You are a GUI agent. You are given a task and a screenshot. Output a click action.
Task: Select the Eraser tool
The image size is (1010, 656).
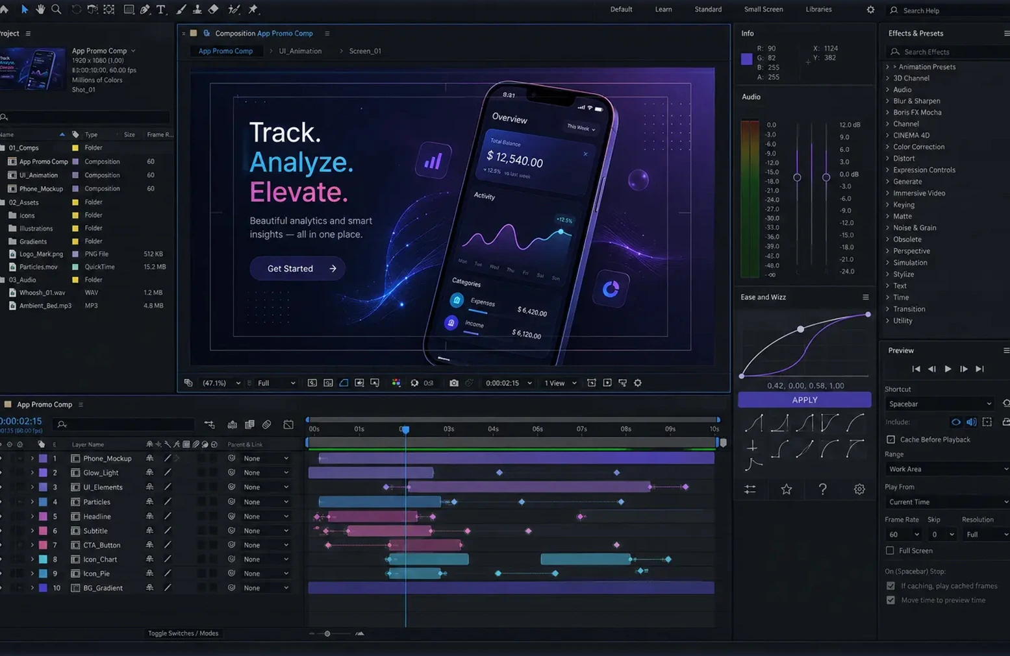[x=213, y=9]
